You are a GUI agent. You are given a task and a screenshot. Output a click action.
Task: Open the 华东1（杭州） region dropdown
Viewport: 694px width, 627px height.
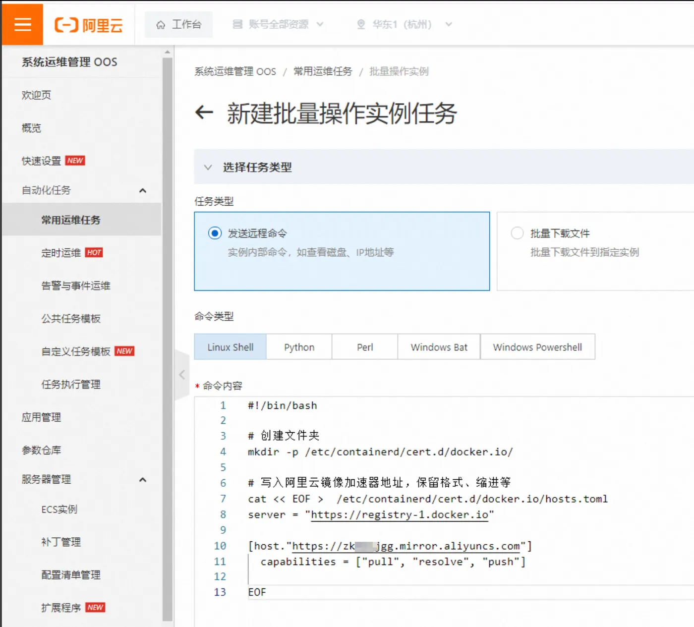coord(404,24)
